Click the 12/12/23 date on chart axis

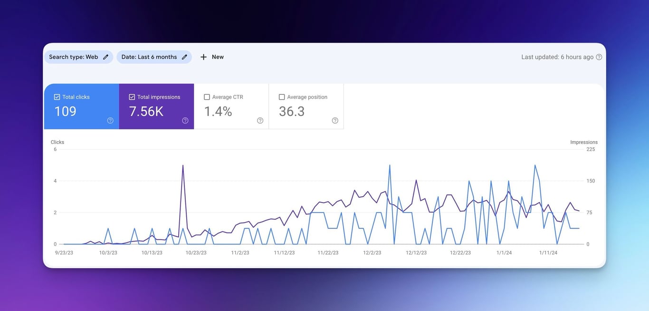pos(416,253)
